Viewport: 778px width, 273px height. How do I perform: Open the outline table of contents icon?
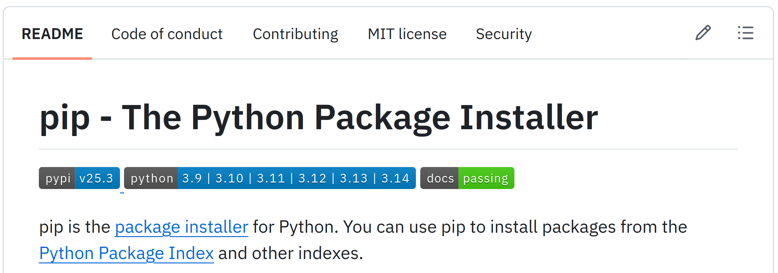click(745, 33)
